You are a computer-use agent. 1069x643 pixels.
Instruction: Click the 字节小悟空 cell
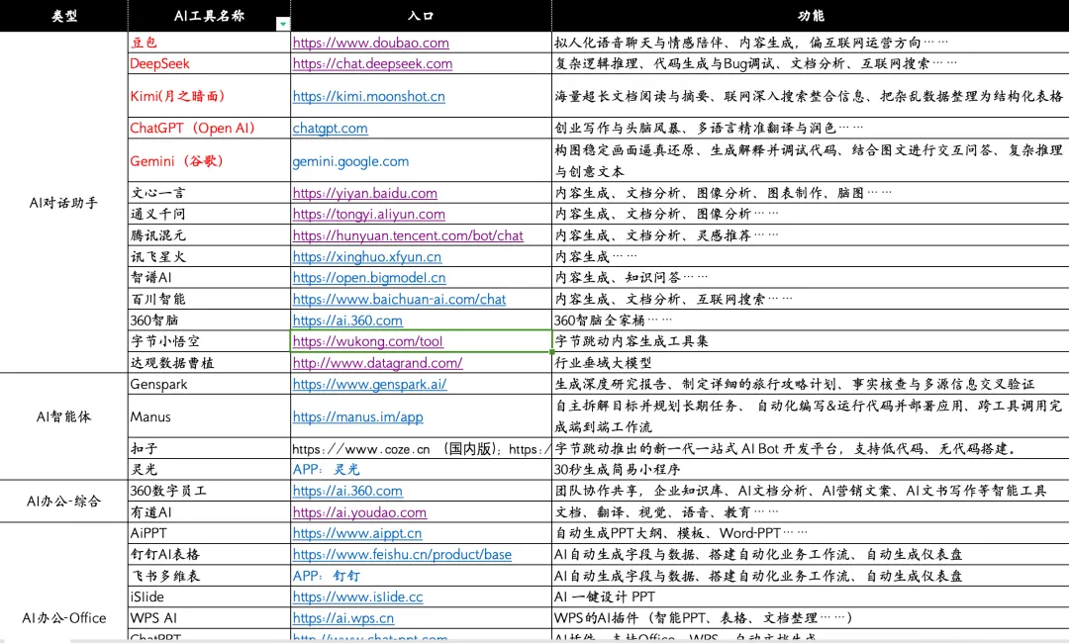tap(209, 341)
